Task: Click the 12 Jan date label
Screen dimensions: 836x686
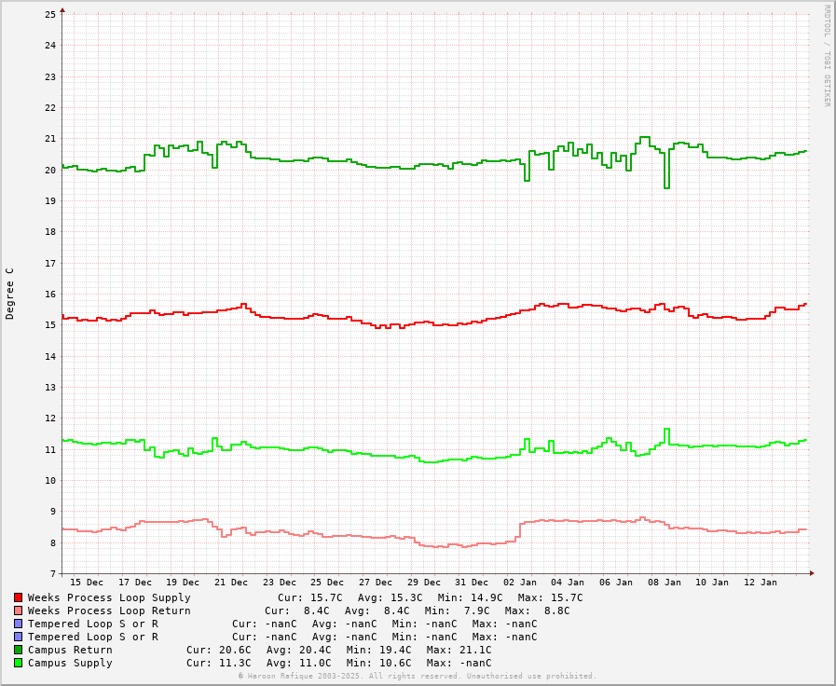Action: pyautogui.click(x=761, y=583)
